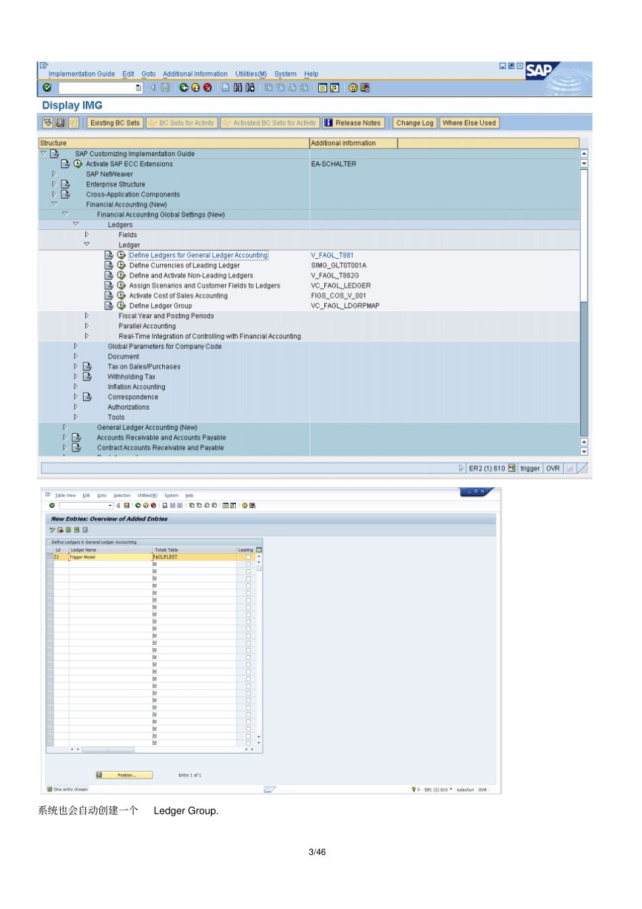
Task: Open table settings icon beside the Leading column
Action: pyautogui.click(x=259, y=550)
